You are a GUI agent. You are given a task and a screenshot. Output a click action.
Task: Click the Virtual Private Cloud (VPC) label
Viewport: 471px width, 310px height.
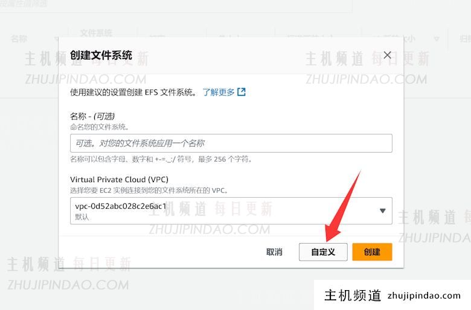[x=119, y=180]
